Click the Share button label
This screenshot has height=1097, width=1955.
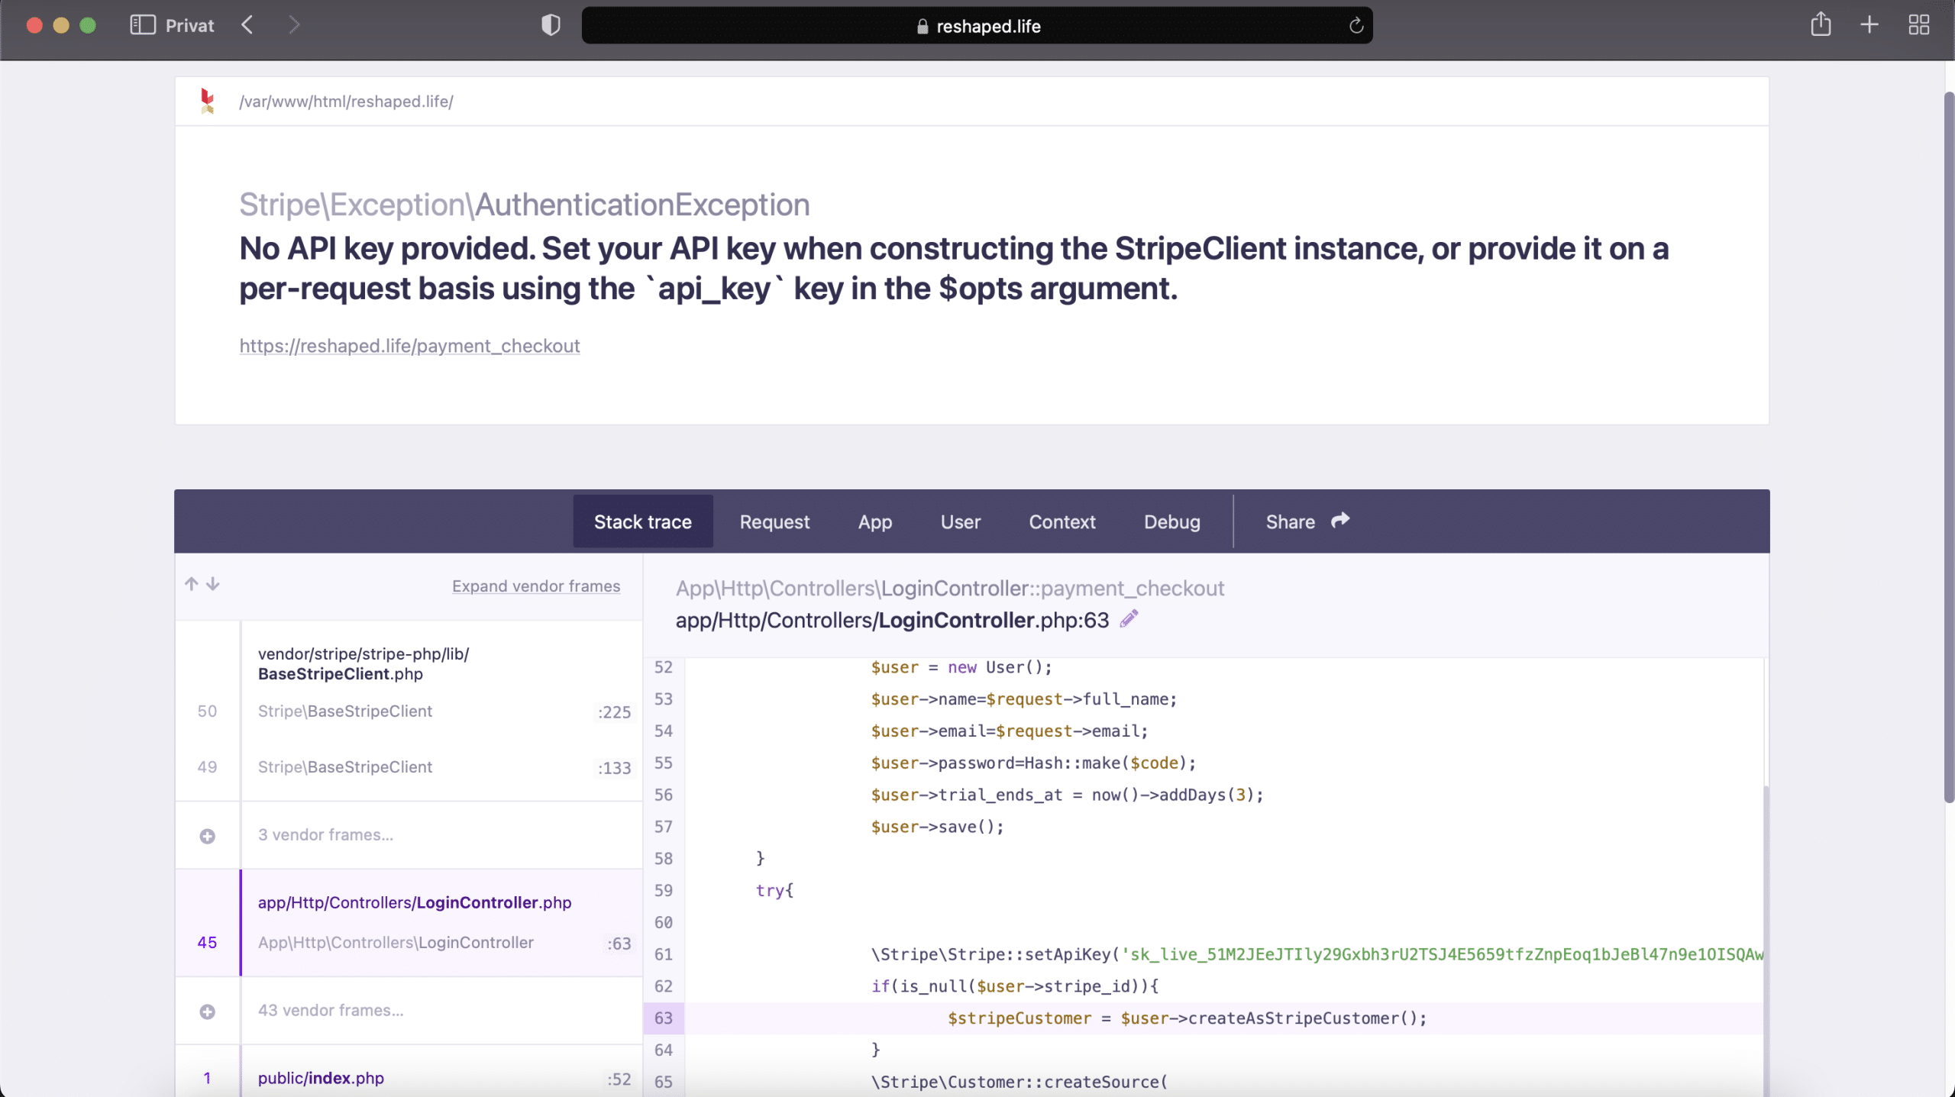pyautogui.click(x=1291, y=521)
